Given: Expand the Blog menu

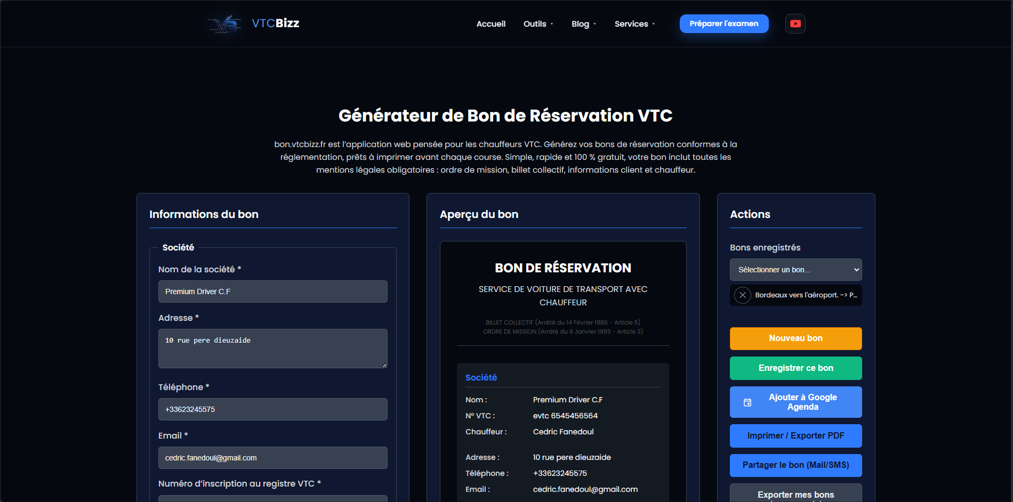Looking at the screenshot, I should pyautogui.click(x=584, y=24).
